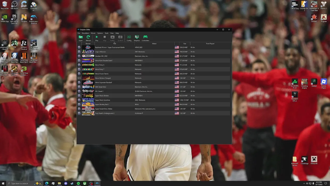330x186 pixels.
Task: Click the Xbox icon in the taskbar
Action: pos(85,183)
